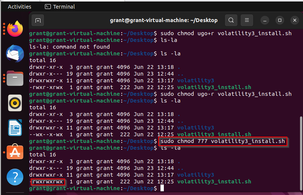Viewport: 303px width, 195px height.
Task: Click the terminal vertical scrollbar
Action: tap(301, 153)
